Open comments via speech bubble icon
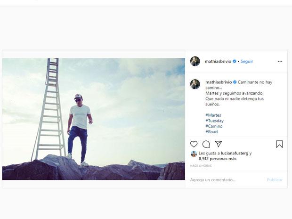Screen dimensions: 292x219 206,144
